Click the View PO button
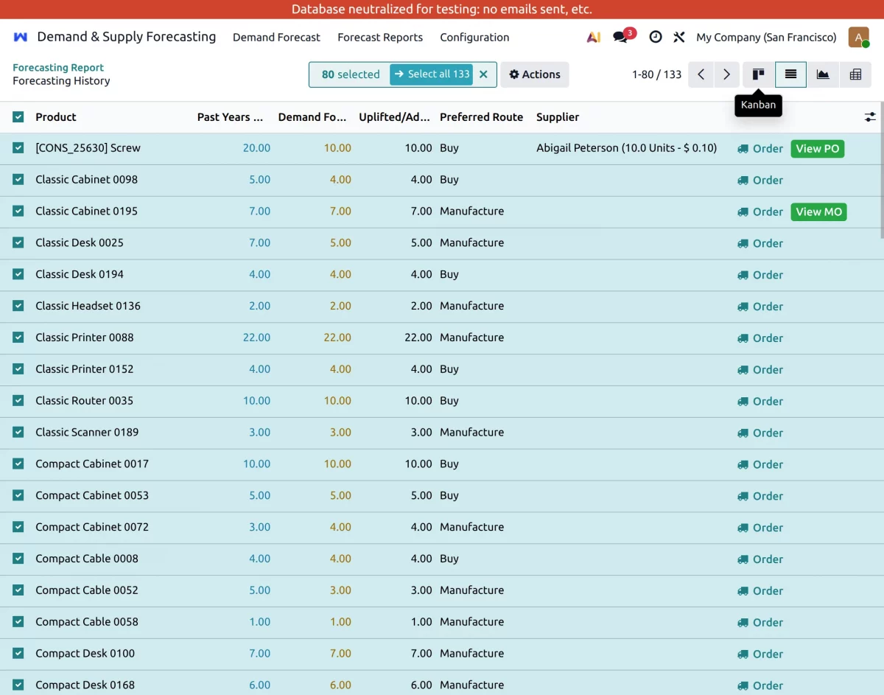Screen dimensions: 884x695 click(818, 148)
